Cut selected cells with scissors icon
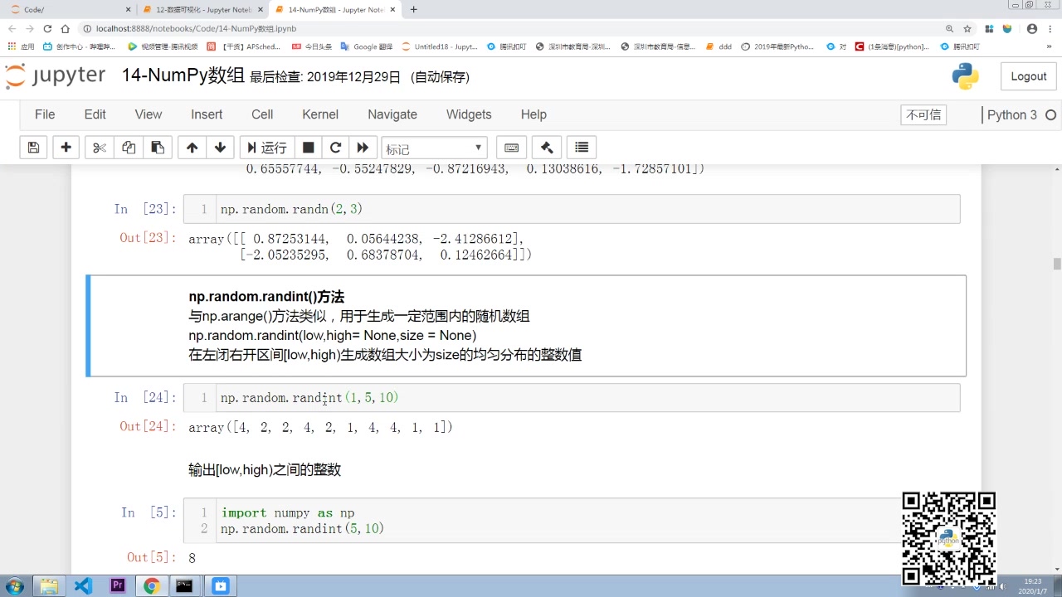 pyautogui.click(x=100, y=148)
